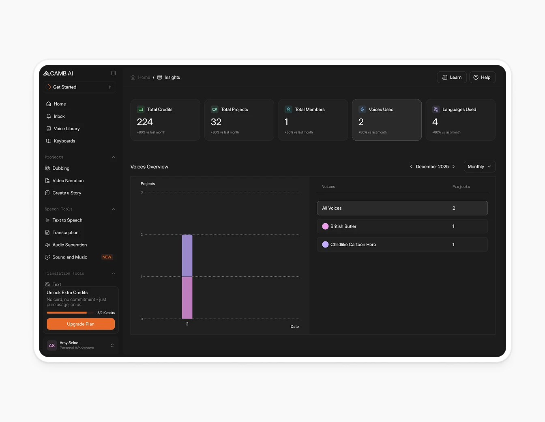Collapse the sidebar with the panel icon
Viewport: 545px width, 422px height.
click(113, 73)
